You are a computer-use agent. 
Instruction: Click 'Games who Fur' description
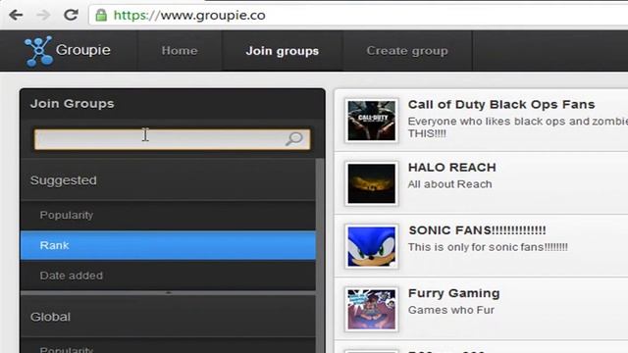point(451,310)
